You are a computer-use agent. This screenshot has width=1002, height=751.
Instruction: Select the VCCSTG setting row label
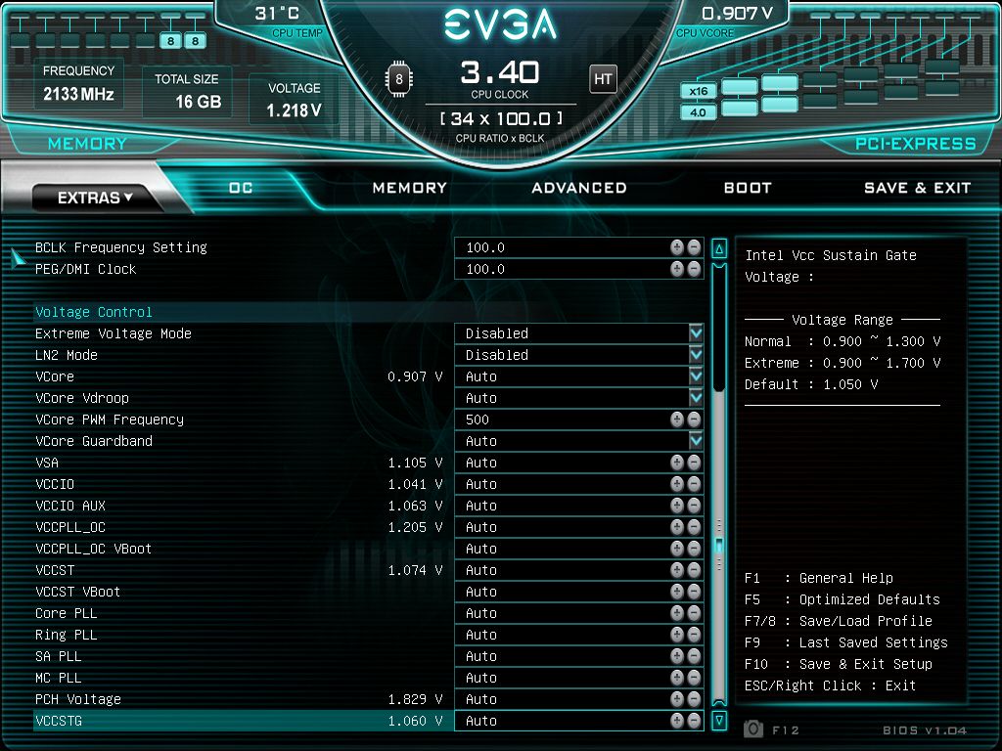tap(59, 721)
